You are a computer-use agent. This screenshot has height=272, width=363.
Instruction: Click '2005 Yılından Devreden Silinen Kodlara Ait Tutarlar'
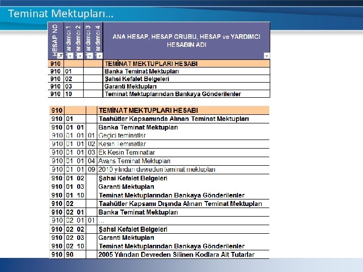click(x=176, y=255)
